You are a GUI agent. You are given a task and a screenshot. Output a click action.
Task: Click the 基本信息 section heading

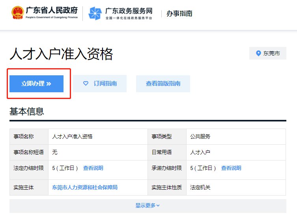pos(26,112)
